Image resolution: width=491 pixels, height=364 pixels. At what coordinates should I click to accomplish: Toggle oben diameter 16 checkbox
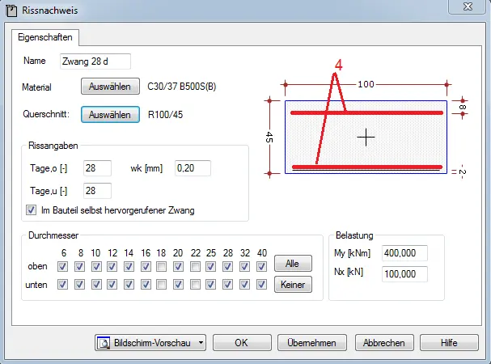146,267
